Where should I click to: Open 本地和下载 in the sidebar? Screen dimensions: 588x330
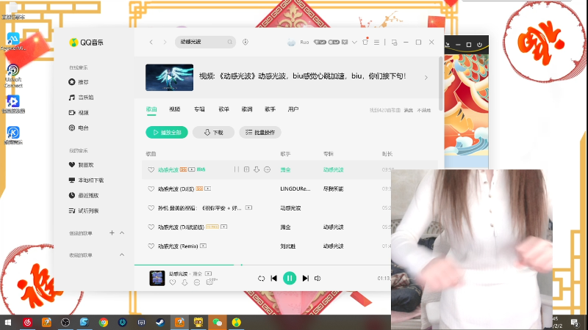tap(86, 180)
